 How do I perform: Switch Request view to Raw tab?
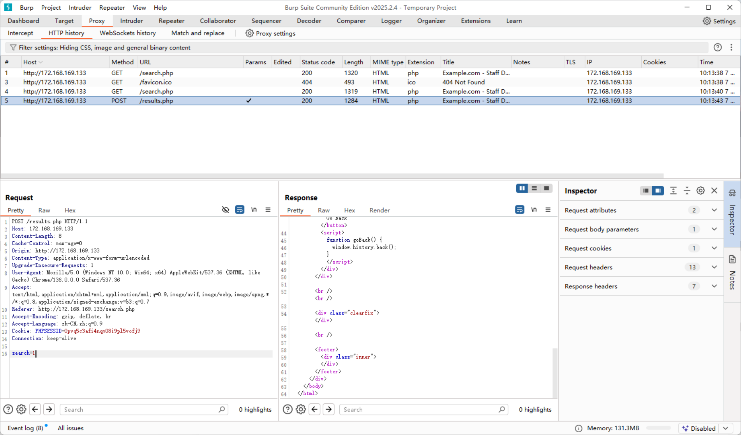point(44,210)
